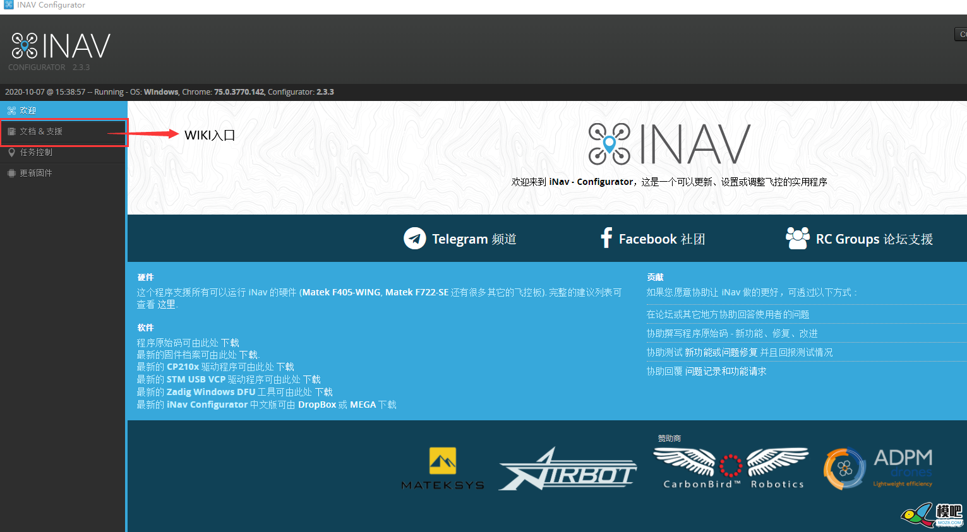
Task: Switch to the 更新固件 firmware flasher tab
Action: [63, 173]
